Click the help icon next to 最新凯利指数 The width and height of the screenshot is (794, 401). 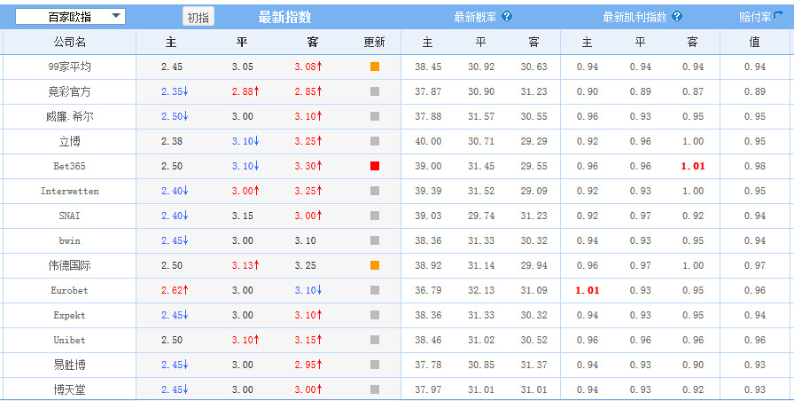(x=677, y=16)
